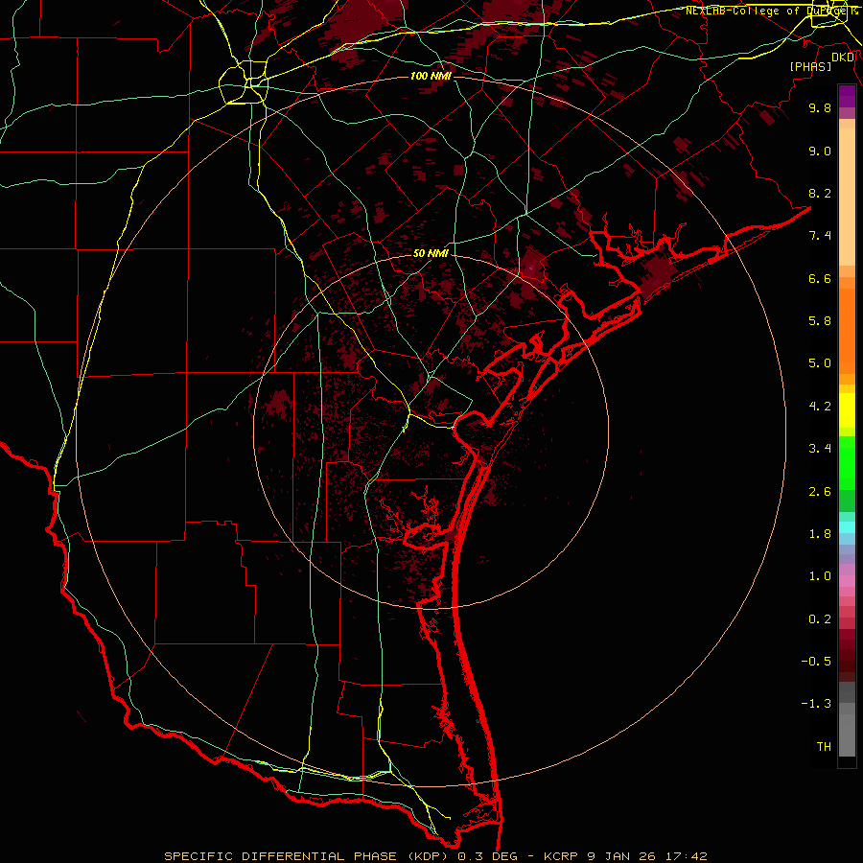863x863 pixels.
Task: Pick the gray segment of the color bar
Action: [847, 719]
